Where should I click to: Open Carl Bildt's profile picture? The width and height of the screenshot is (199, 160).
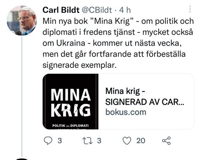22,21
